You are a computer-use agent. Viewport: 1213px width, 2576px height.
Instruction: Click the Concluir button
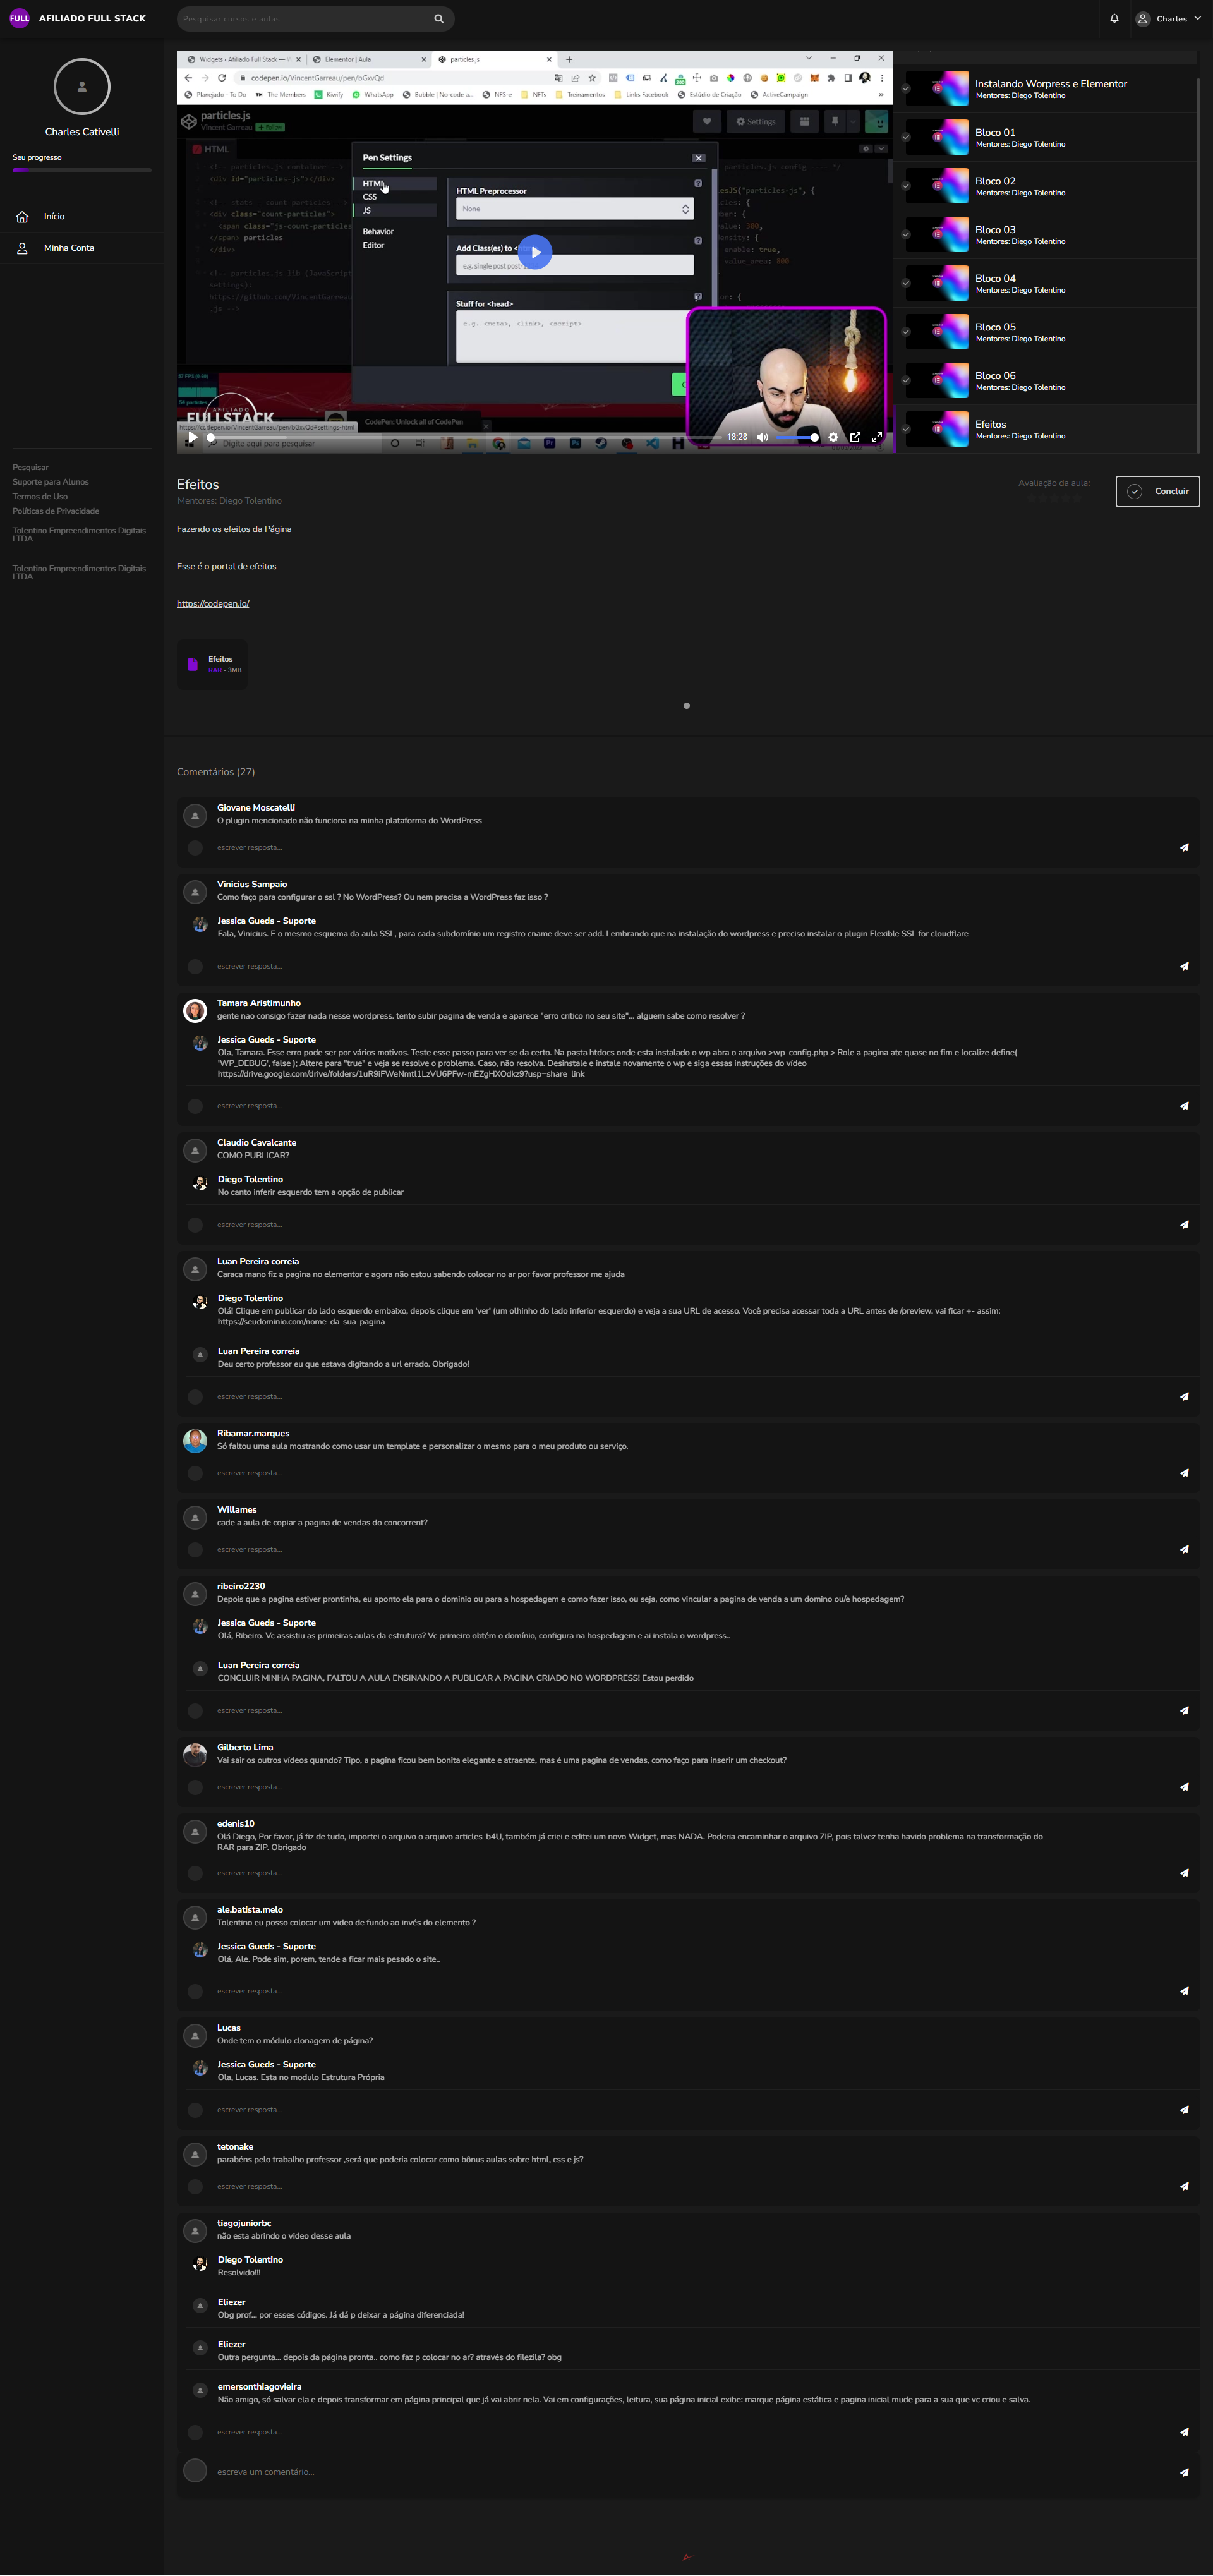coord(1158,491)
